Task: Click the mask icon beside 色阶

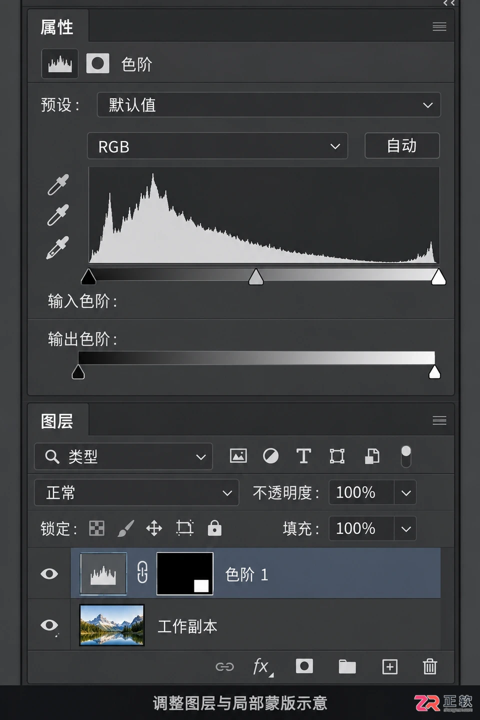Action: pos(98,63)
